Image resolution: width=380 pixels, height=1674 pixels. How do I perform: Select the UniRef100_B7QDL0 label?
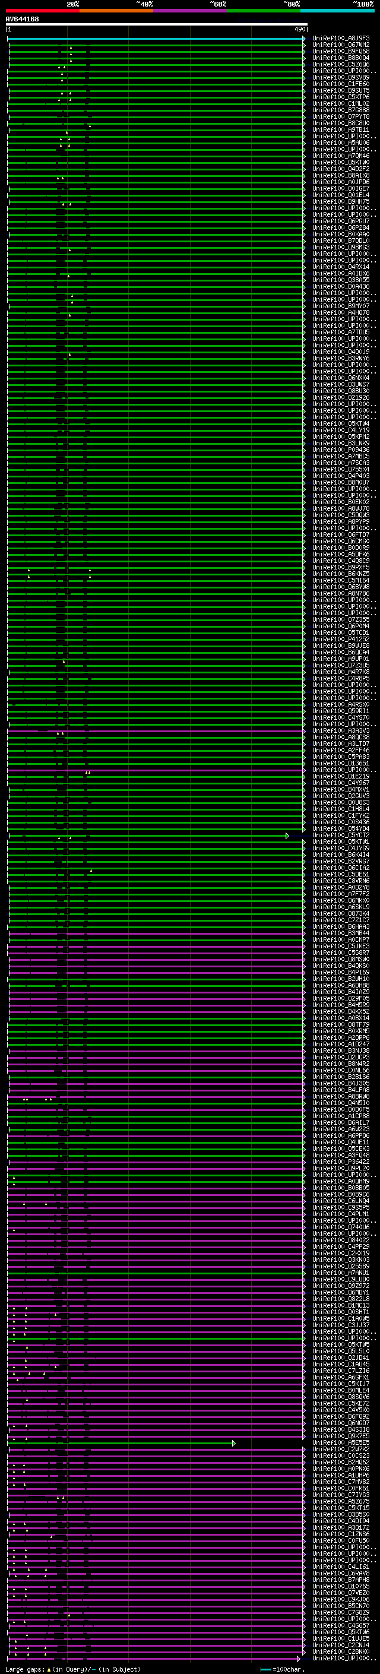click(x=340, y=241)
